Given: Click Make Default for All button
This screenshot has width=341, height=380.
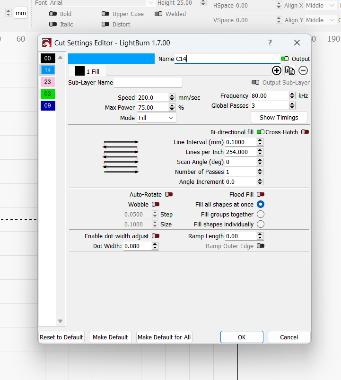Looking at the screenshot, I should click(x=164, y=337).
